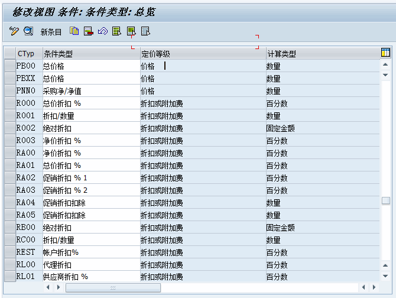This screenshot has height=298, width=396.
Task: Toggle the row selector for R002
Action: [10, 128]
